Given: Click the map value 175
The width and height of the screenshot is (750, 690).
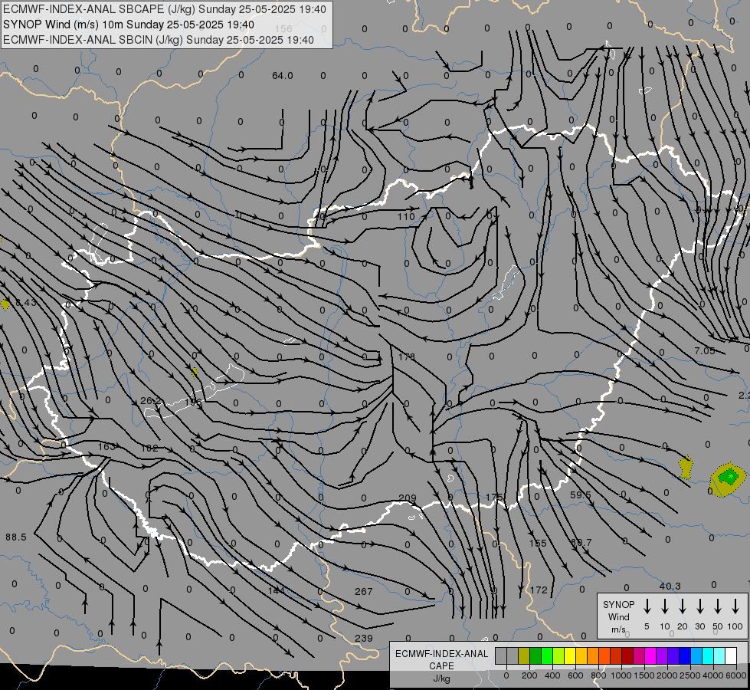Looking at the screenshot, I should click(x=494, y=497).
